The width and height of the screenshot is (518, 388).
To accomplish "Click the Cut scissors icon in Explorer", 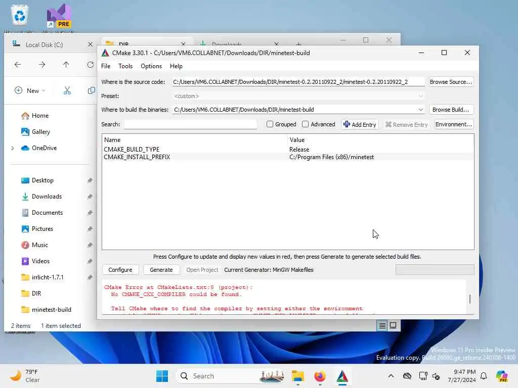I will coord(67,90).
